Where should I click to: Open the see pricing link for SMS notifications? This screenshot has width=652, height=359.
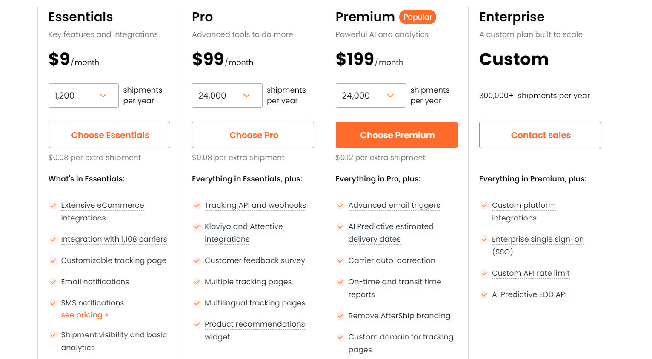85,315
